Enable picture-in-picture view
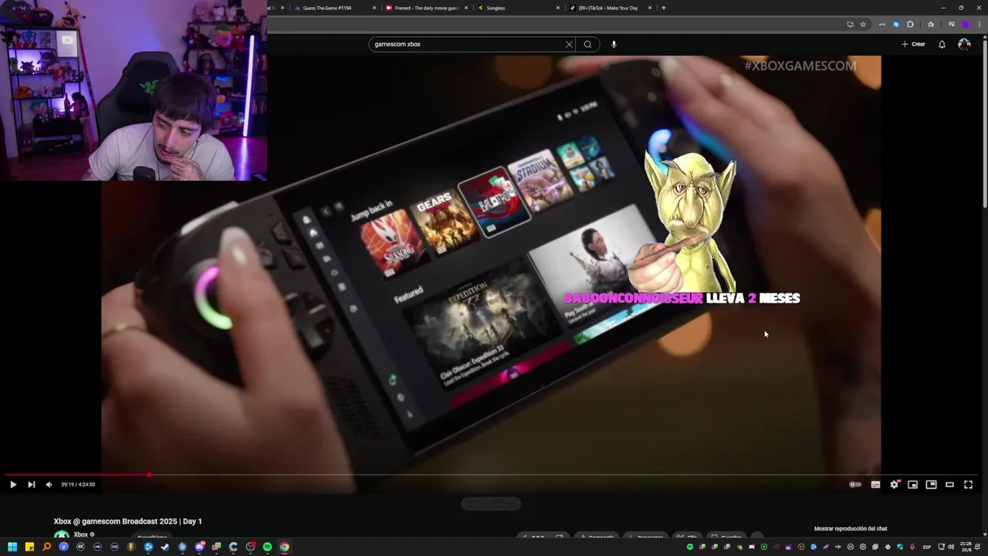This screenshot has width=988, height=556. point(931,484)
